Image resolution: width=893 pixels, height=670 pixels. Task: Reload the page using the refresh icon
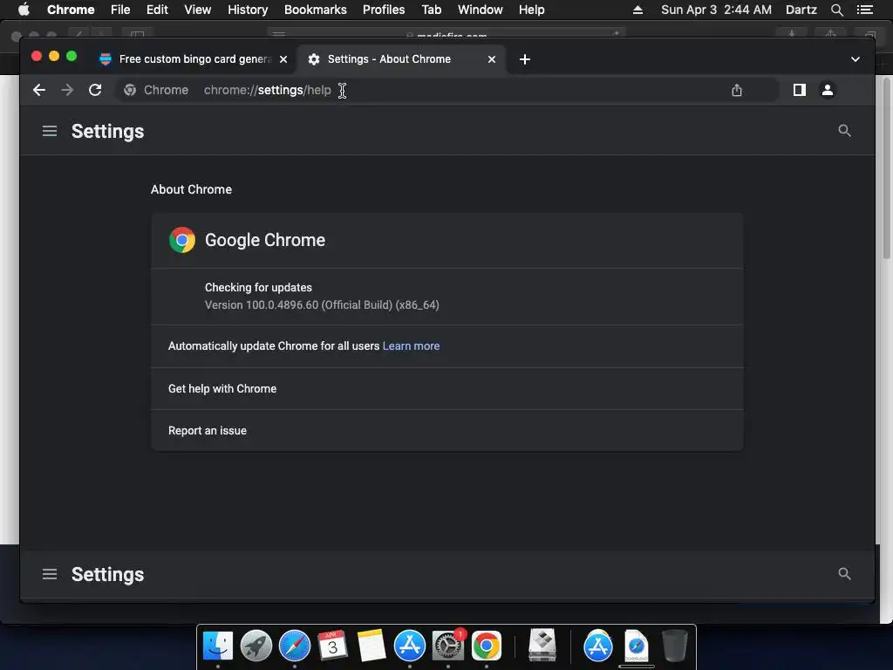pyautogui.click(x=95, y=90)
